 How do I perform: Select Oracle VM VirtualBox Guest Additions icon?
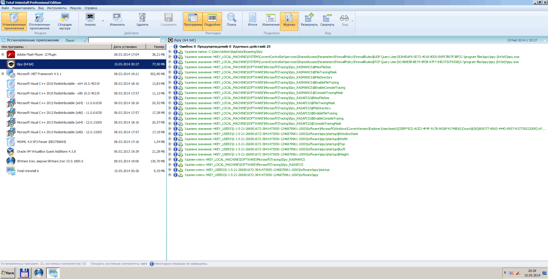(x=11, y=151)
